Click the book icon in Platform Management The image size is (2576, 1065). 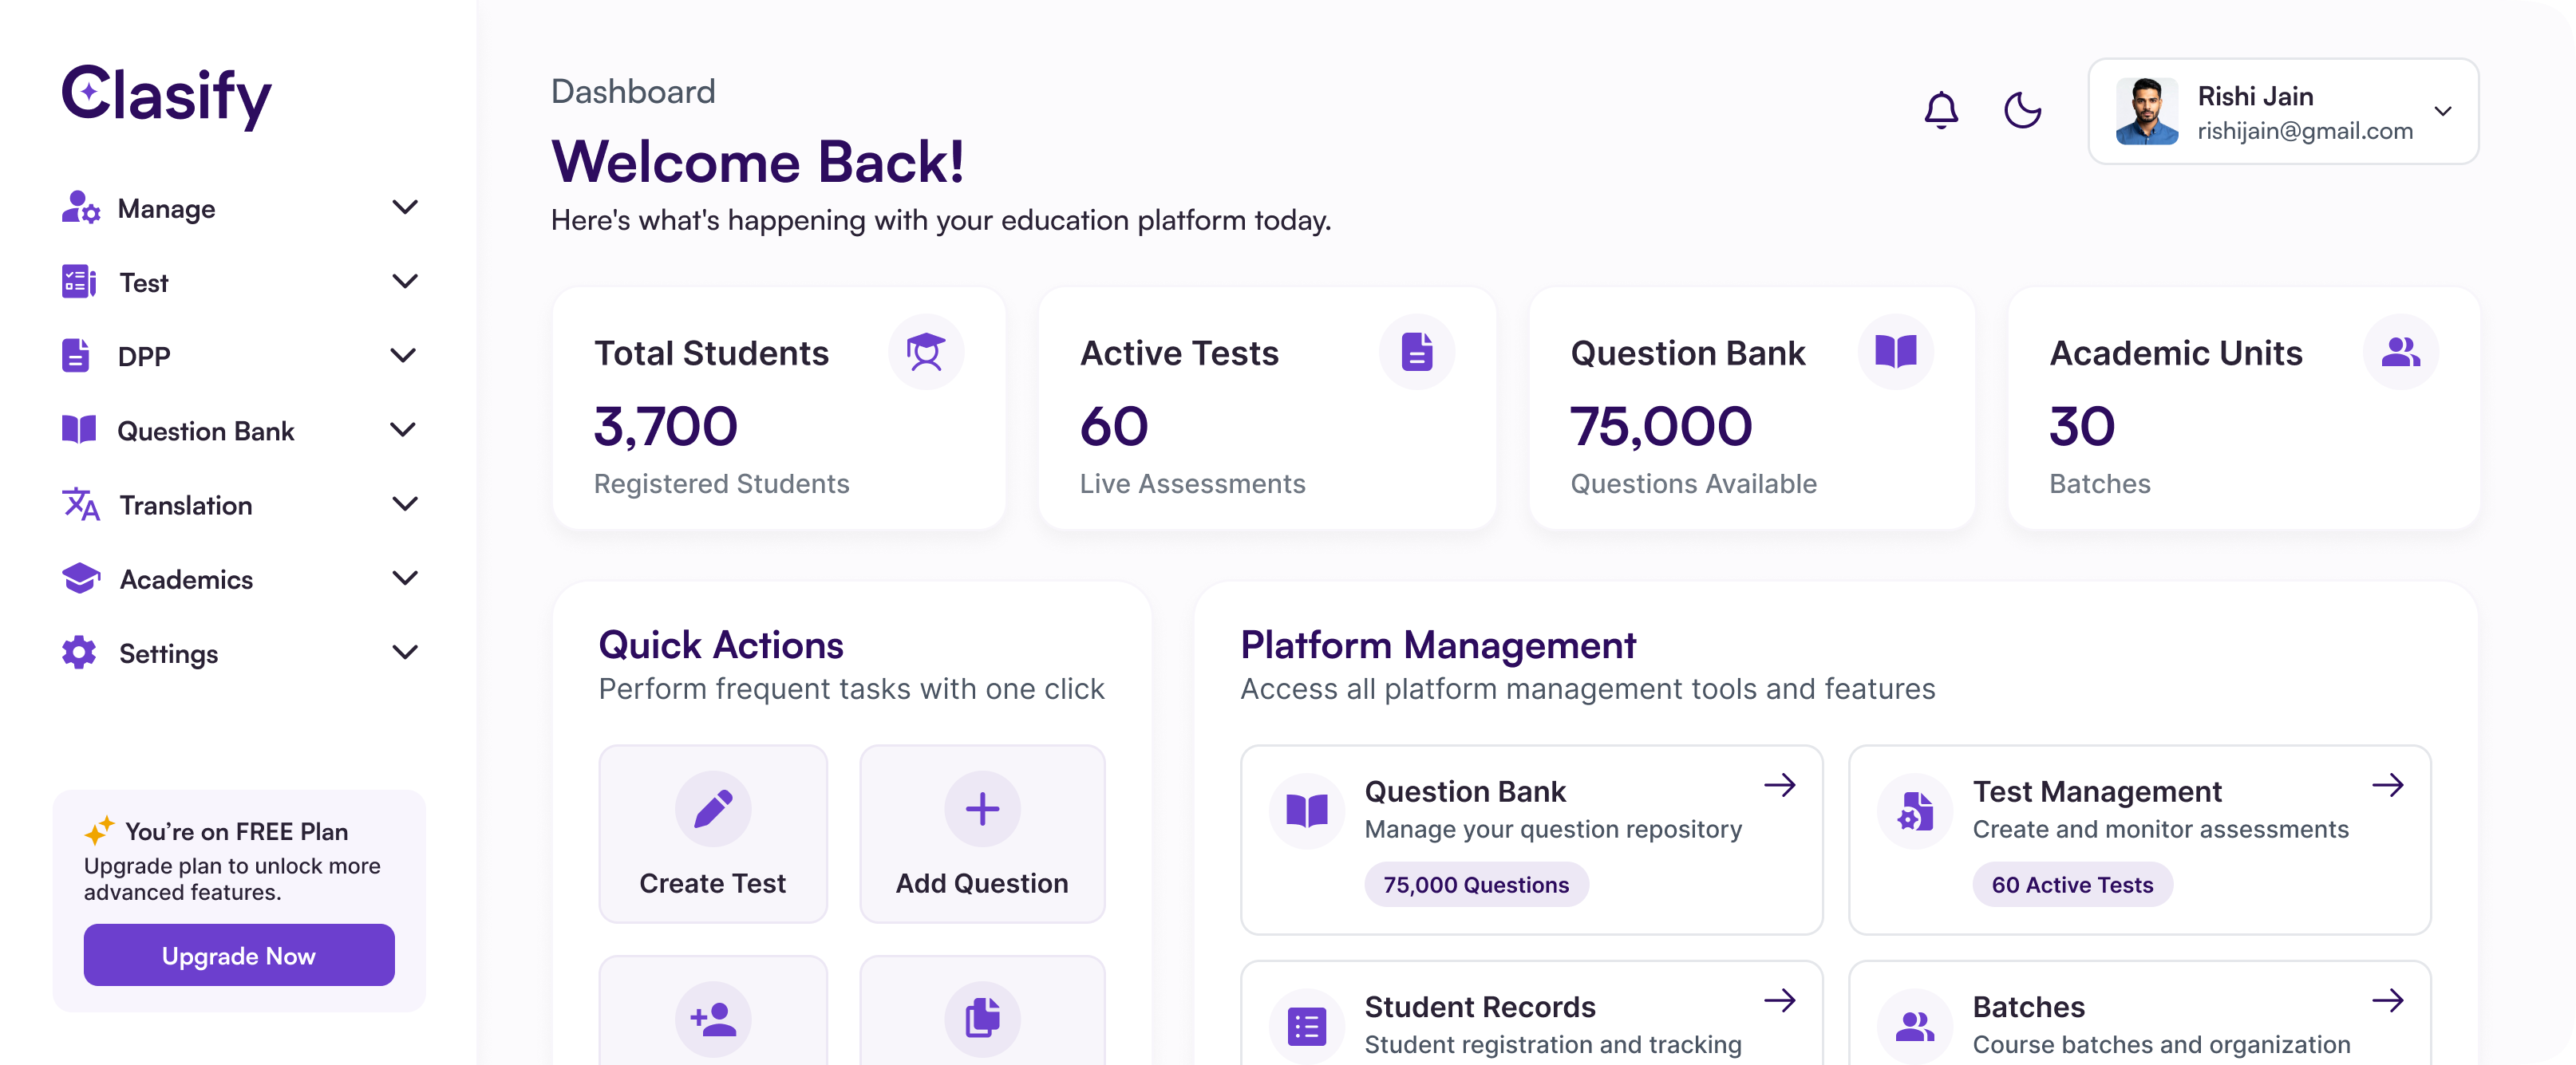[x=1307, y=811]
